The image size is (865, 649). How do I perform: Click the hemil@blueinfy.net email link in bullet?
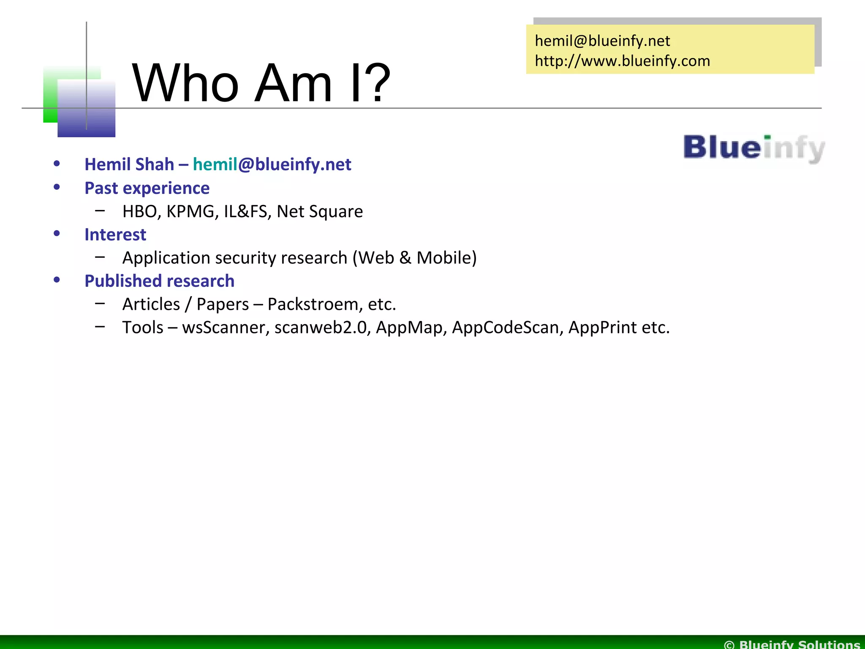[272, 164]
